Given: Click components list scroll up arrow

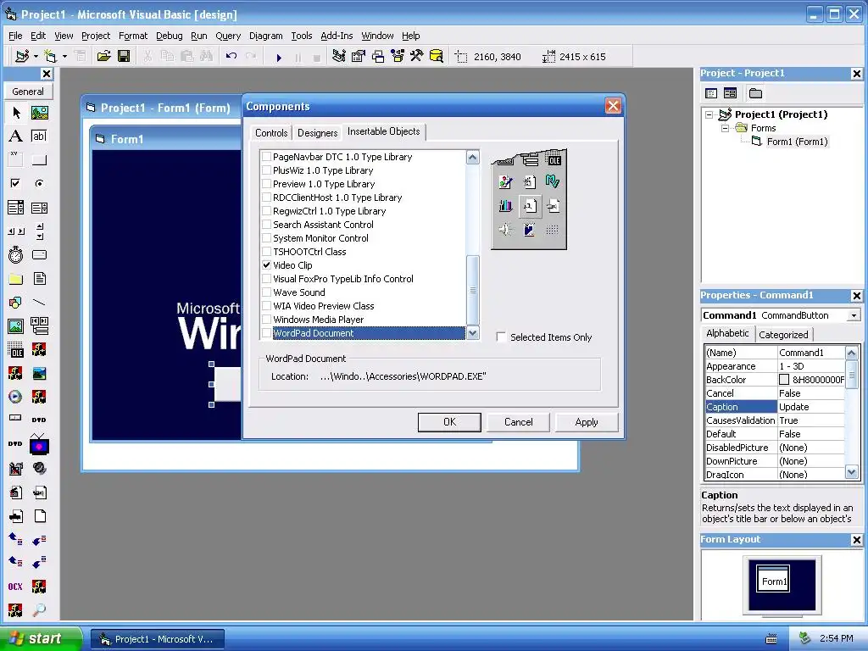Looking at the screenshot, I should pos(473,157).
